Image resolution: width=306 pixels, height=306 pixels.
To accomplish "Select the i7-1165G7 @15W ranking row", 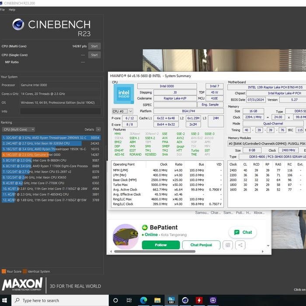I will pos(51,200).
